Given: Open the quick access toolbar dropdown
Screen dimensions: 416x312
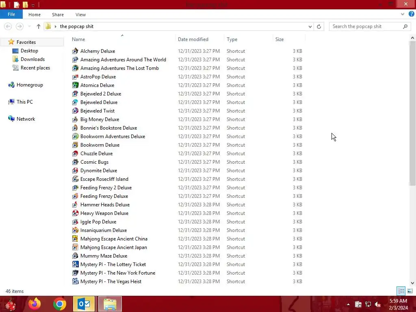Looking at the screenshot, I should coord(33,5).
